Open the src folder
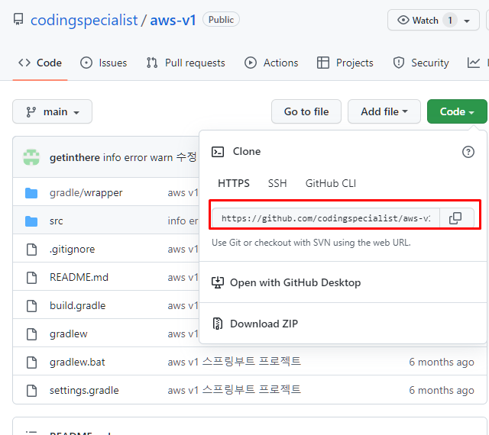Image resolution: width=489 pixels, height=435 pixels. pyautogui.click(x=56, y=221)
